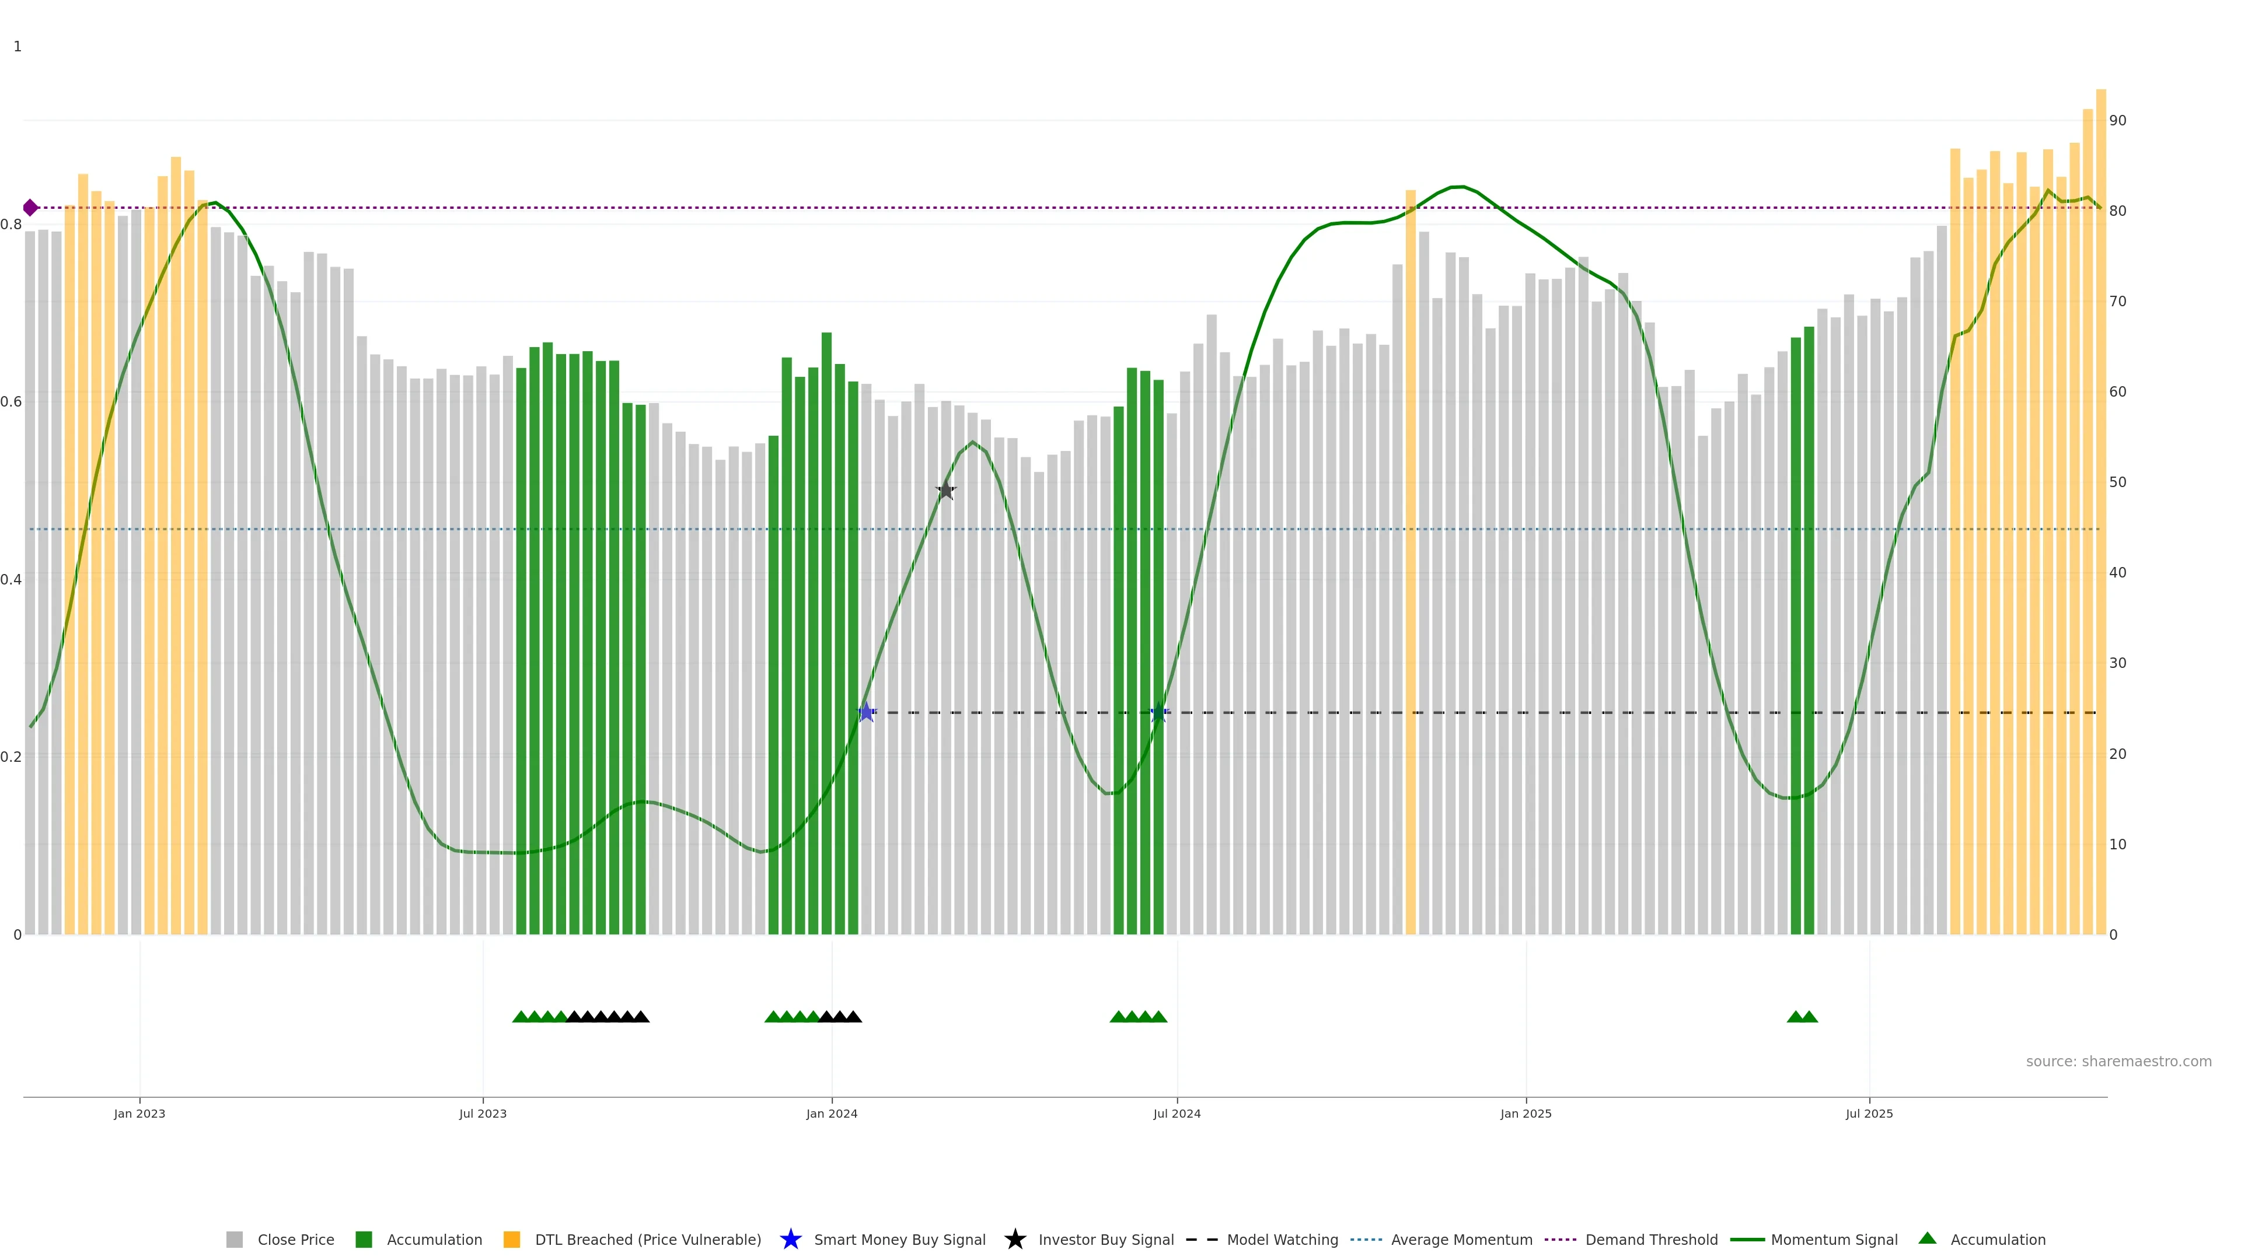Click the first blue Smart Money star near Jan 2024
Viewport: 2241px width, 1260px height.
point(867,712)
